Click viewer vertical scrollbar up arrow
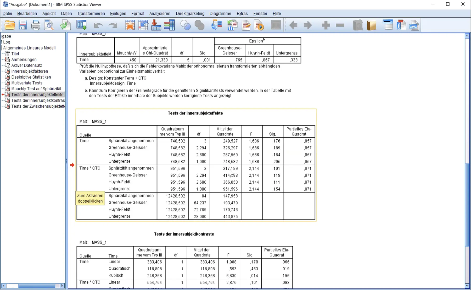Image resolution: width=471 pixels, height=290 pixels. 467,36
